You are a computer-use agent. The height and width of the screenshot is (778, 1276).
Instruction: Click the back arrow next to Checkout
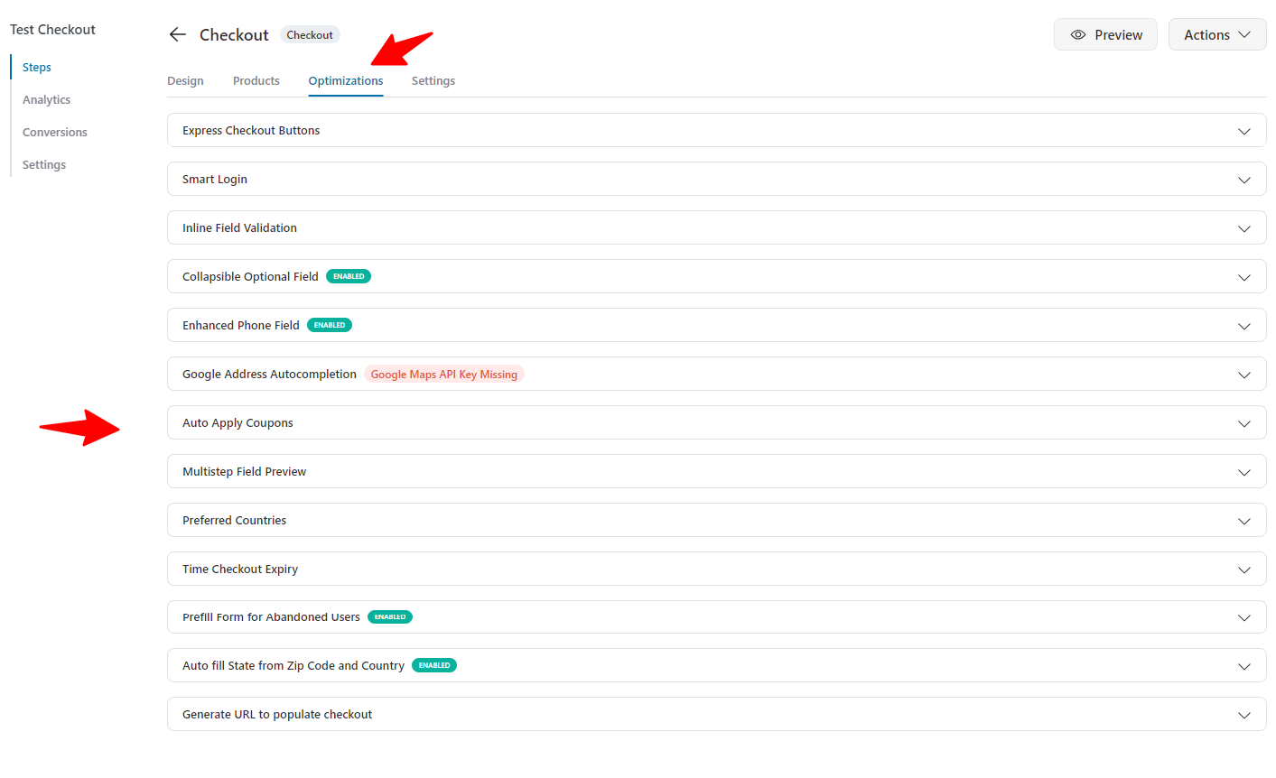[x=178, y=34]
